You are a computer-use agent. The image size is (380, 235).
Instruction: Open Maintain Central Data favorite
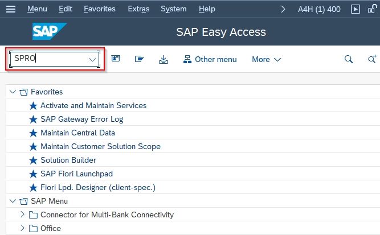pos(77,133)
